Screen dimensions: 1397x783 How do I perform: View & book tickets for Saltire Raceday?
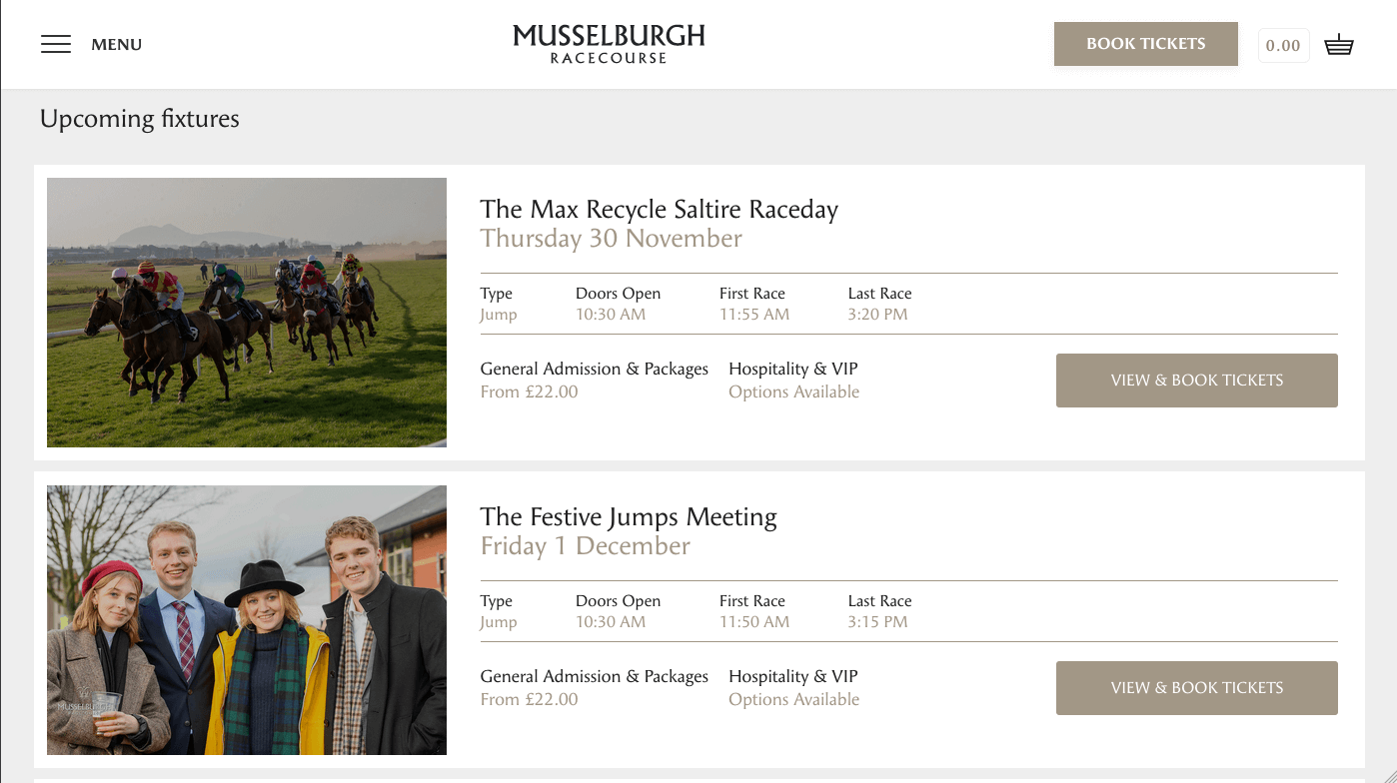point(1196,381)
